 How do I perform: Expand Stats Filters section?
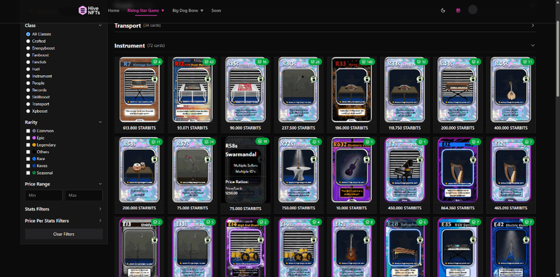pos(63,209)
